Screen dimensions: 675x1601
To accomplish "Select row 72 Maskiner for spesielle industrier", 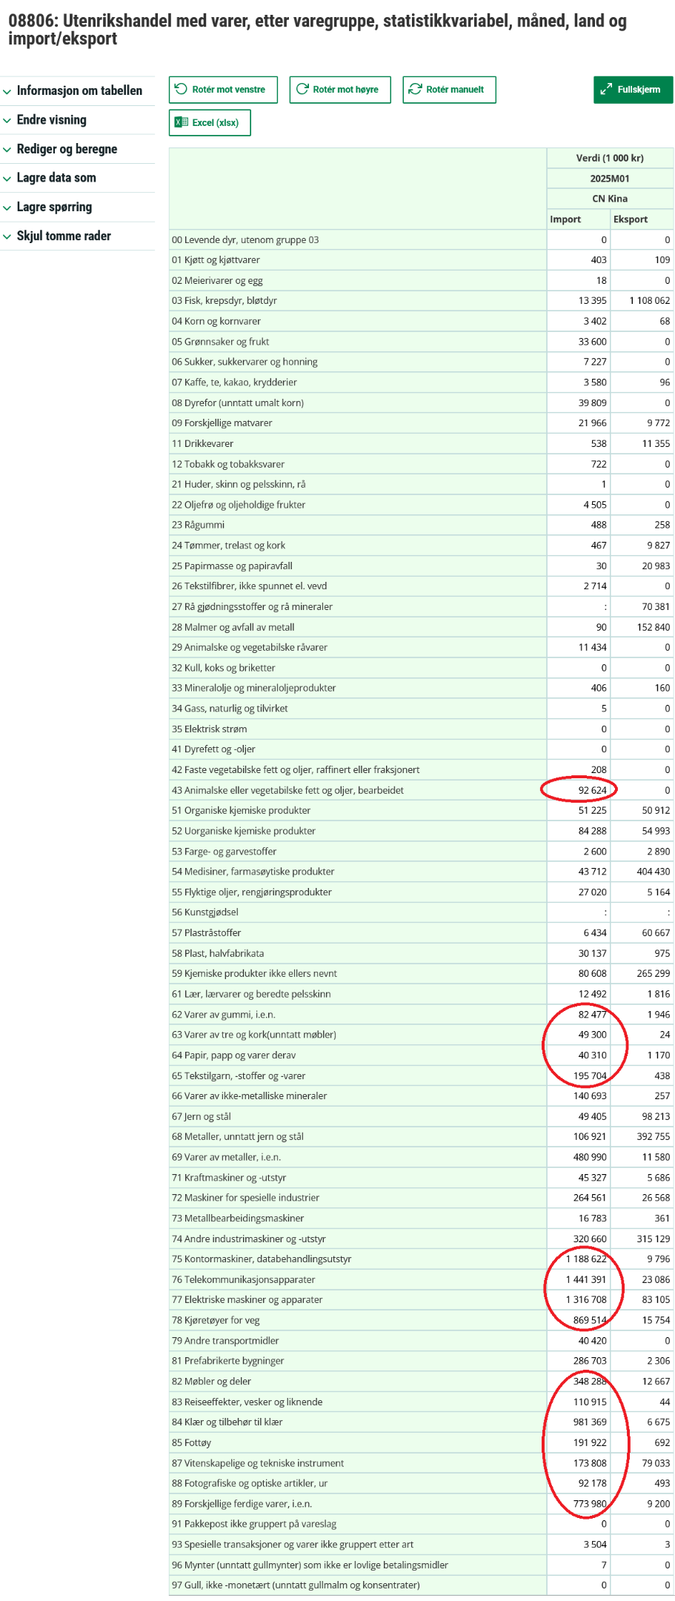I will coord(358,1198).
